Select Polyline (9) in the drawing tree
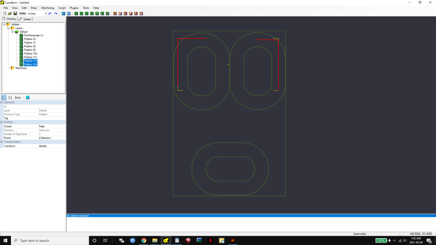 (x=30, y=50)
